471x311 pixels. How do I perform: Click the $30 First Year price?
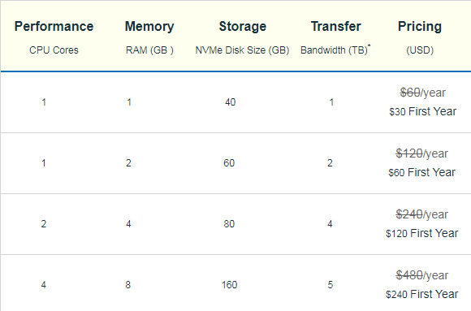(422, 111)
